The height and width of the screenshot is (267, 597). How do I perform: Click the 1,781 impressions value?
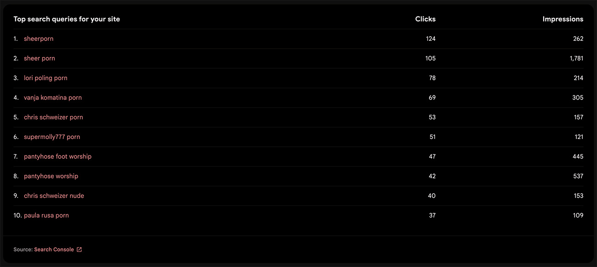pos(575,58)
